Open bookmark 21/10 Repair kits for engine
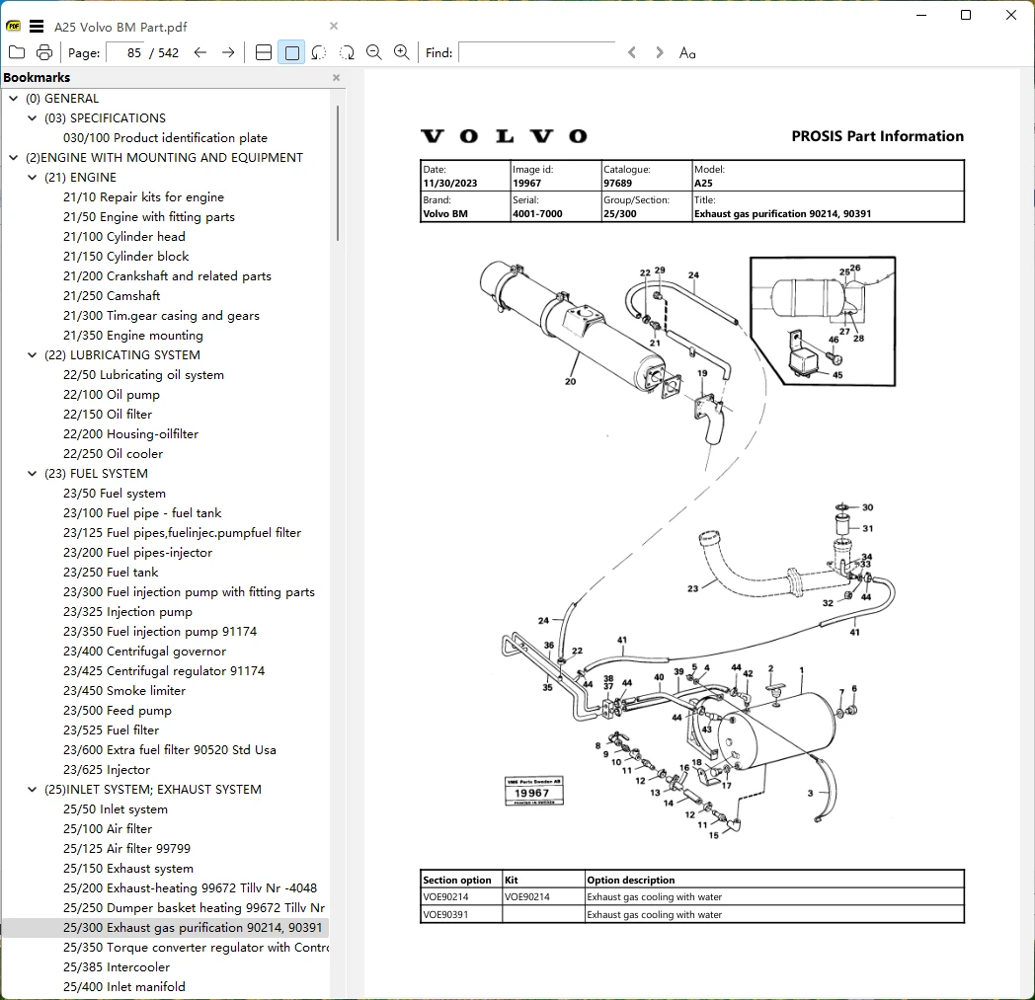 coord(143,197)
